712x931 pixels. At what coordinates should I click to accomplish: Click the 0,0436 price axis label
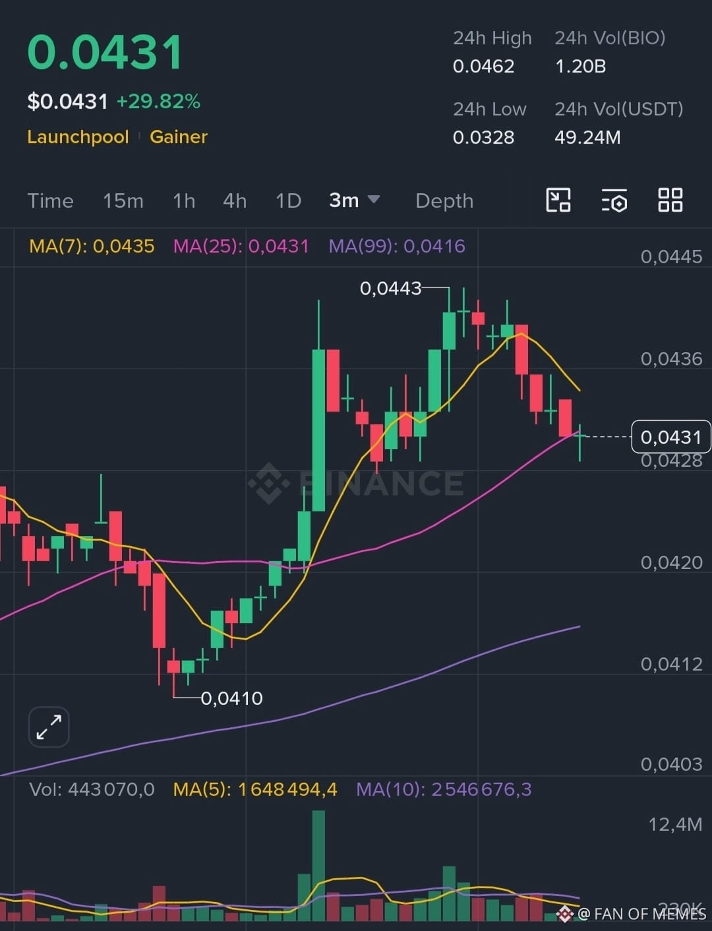(671, 359)
